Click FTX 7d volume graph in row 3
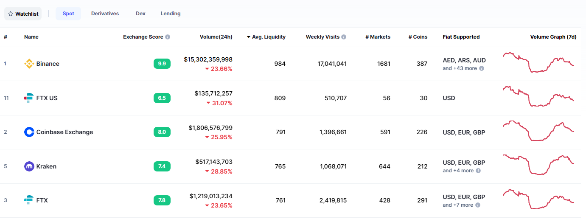586x219 pixels. [x=538, y=199]
